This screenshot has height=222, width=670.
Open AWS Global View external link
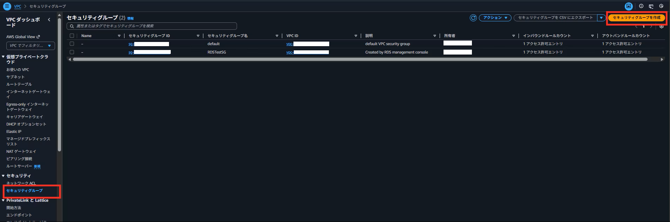point(23,37)
